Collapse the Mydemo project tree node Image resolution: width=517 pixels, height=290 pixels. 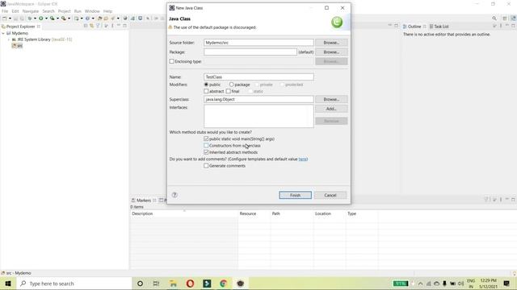(x=3, y=33)
